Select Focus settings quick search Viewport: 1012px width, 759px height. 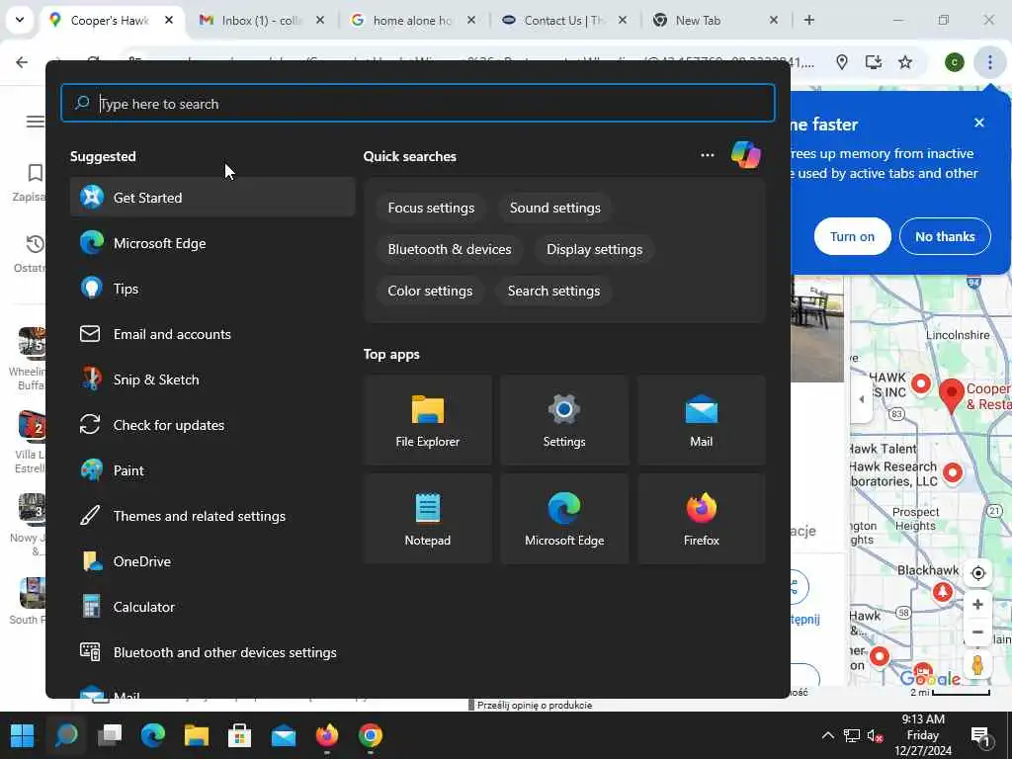pos(431,208)
